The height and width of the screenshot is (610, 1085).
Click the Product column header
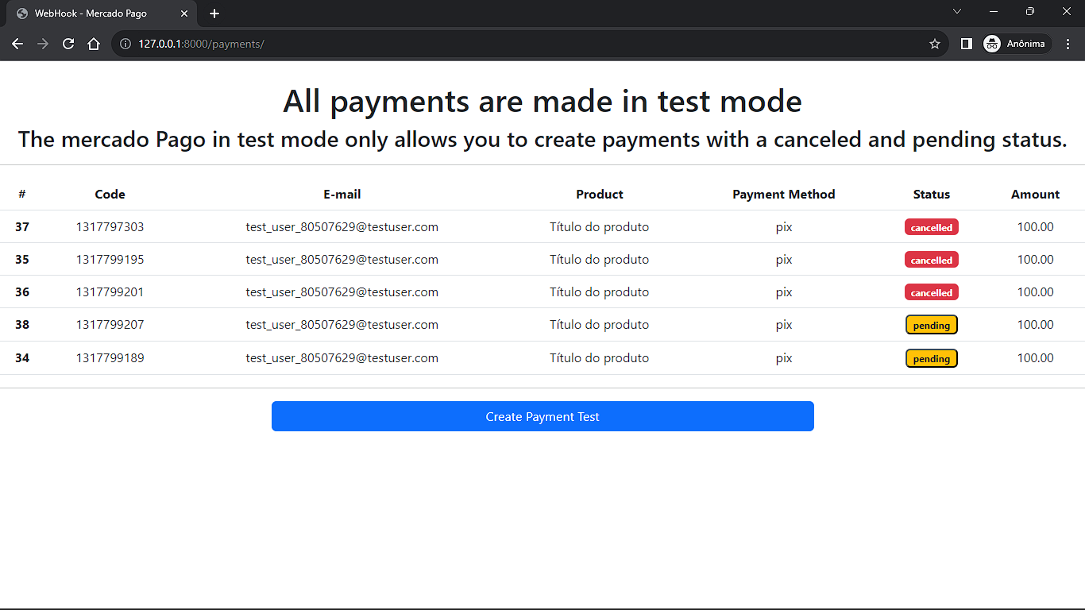(x=600, y=194)
